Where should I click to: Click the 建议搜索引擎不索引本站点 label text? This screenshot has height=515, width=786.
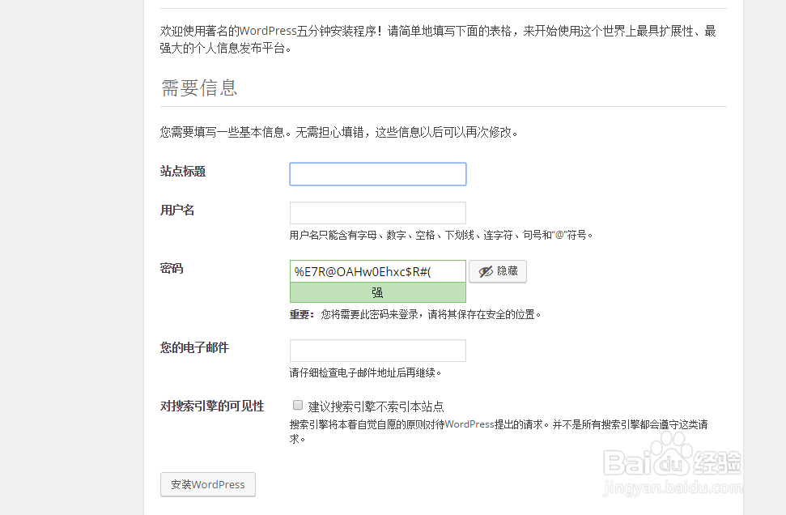point(376,406)
